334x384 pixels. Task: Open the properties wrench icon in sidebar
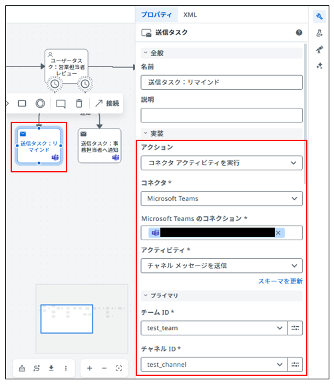tap(319, 17)
